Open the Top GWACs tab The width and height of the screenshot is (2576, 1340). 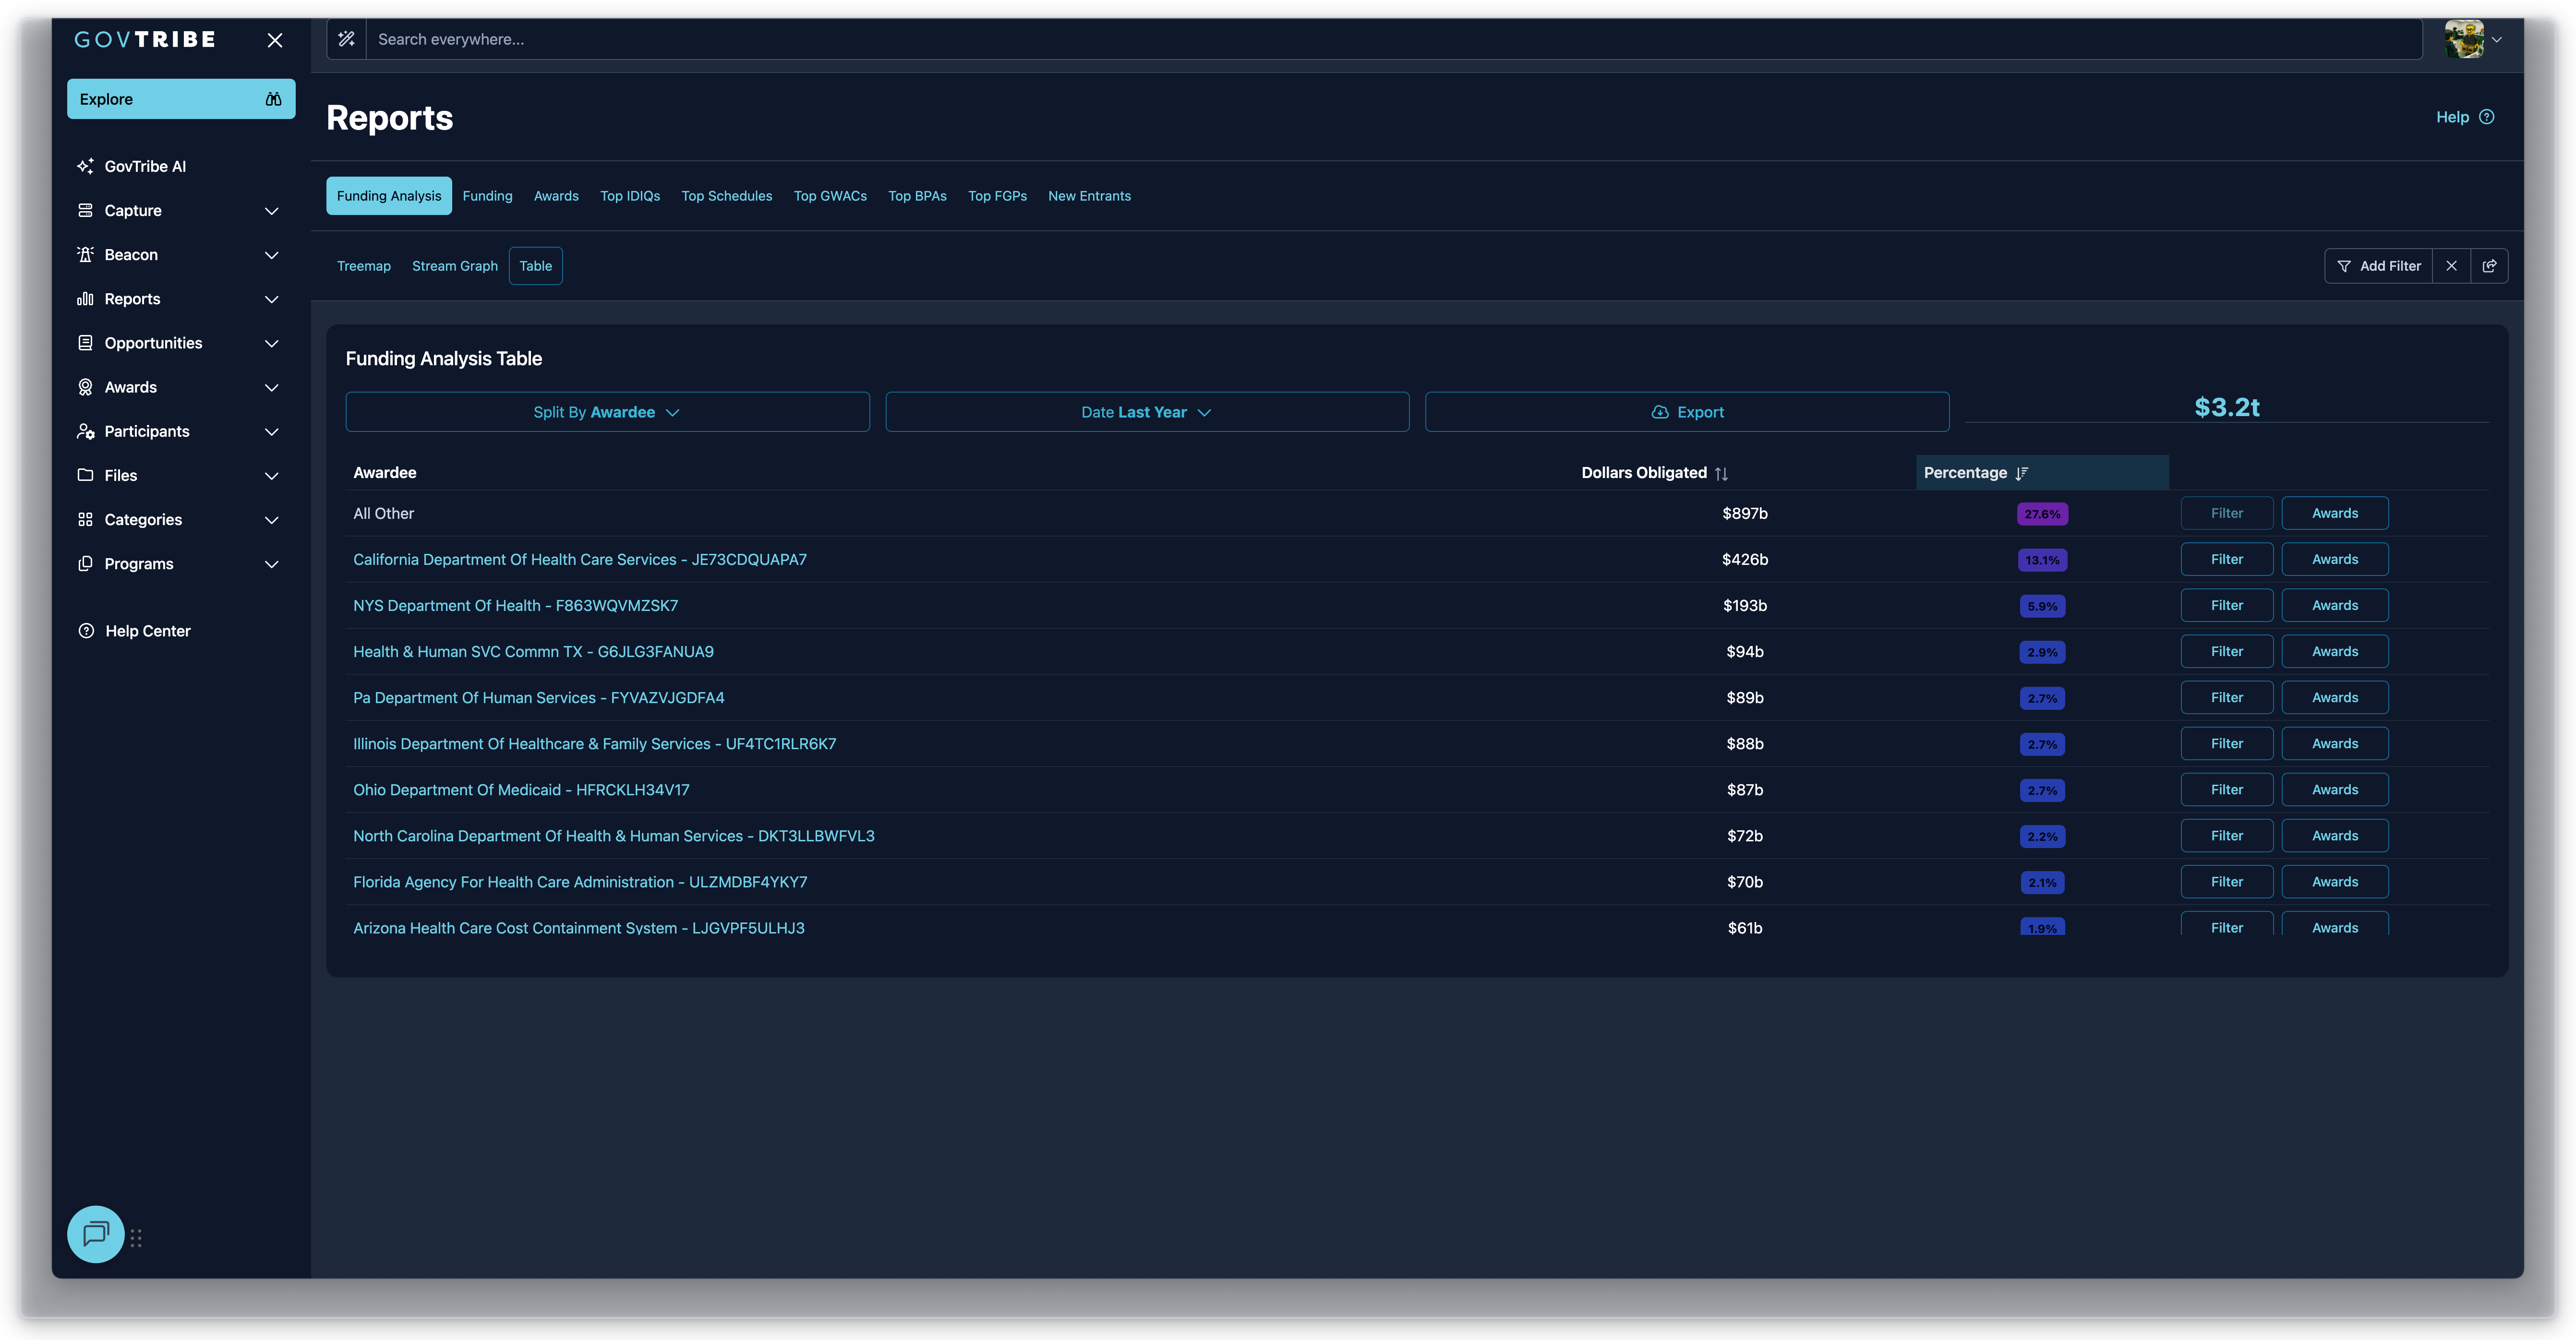830,196
